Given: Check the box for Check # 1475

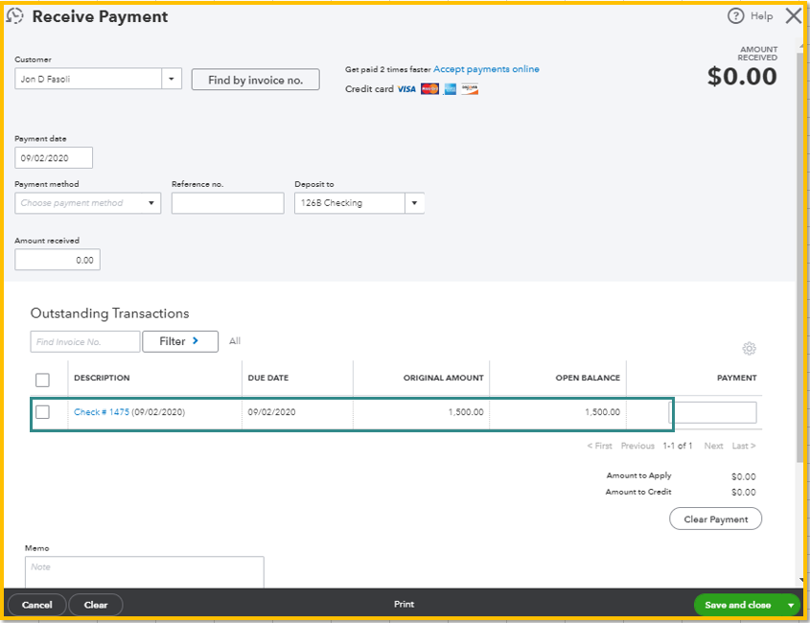Looking at the screenshot, I should point(42,412).
